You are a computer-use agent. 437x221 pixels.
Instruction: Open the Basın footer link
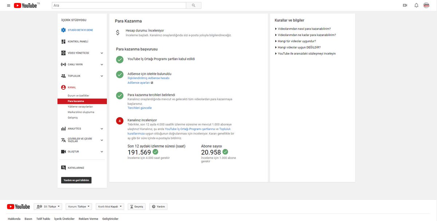(28, 219)
